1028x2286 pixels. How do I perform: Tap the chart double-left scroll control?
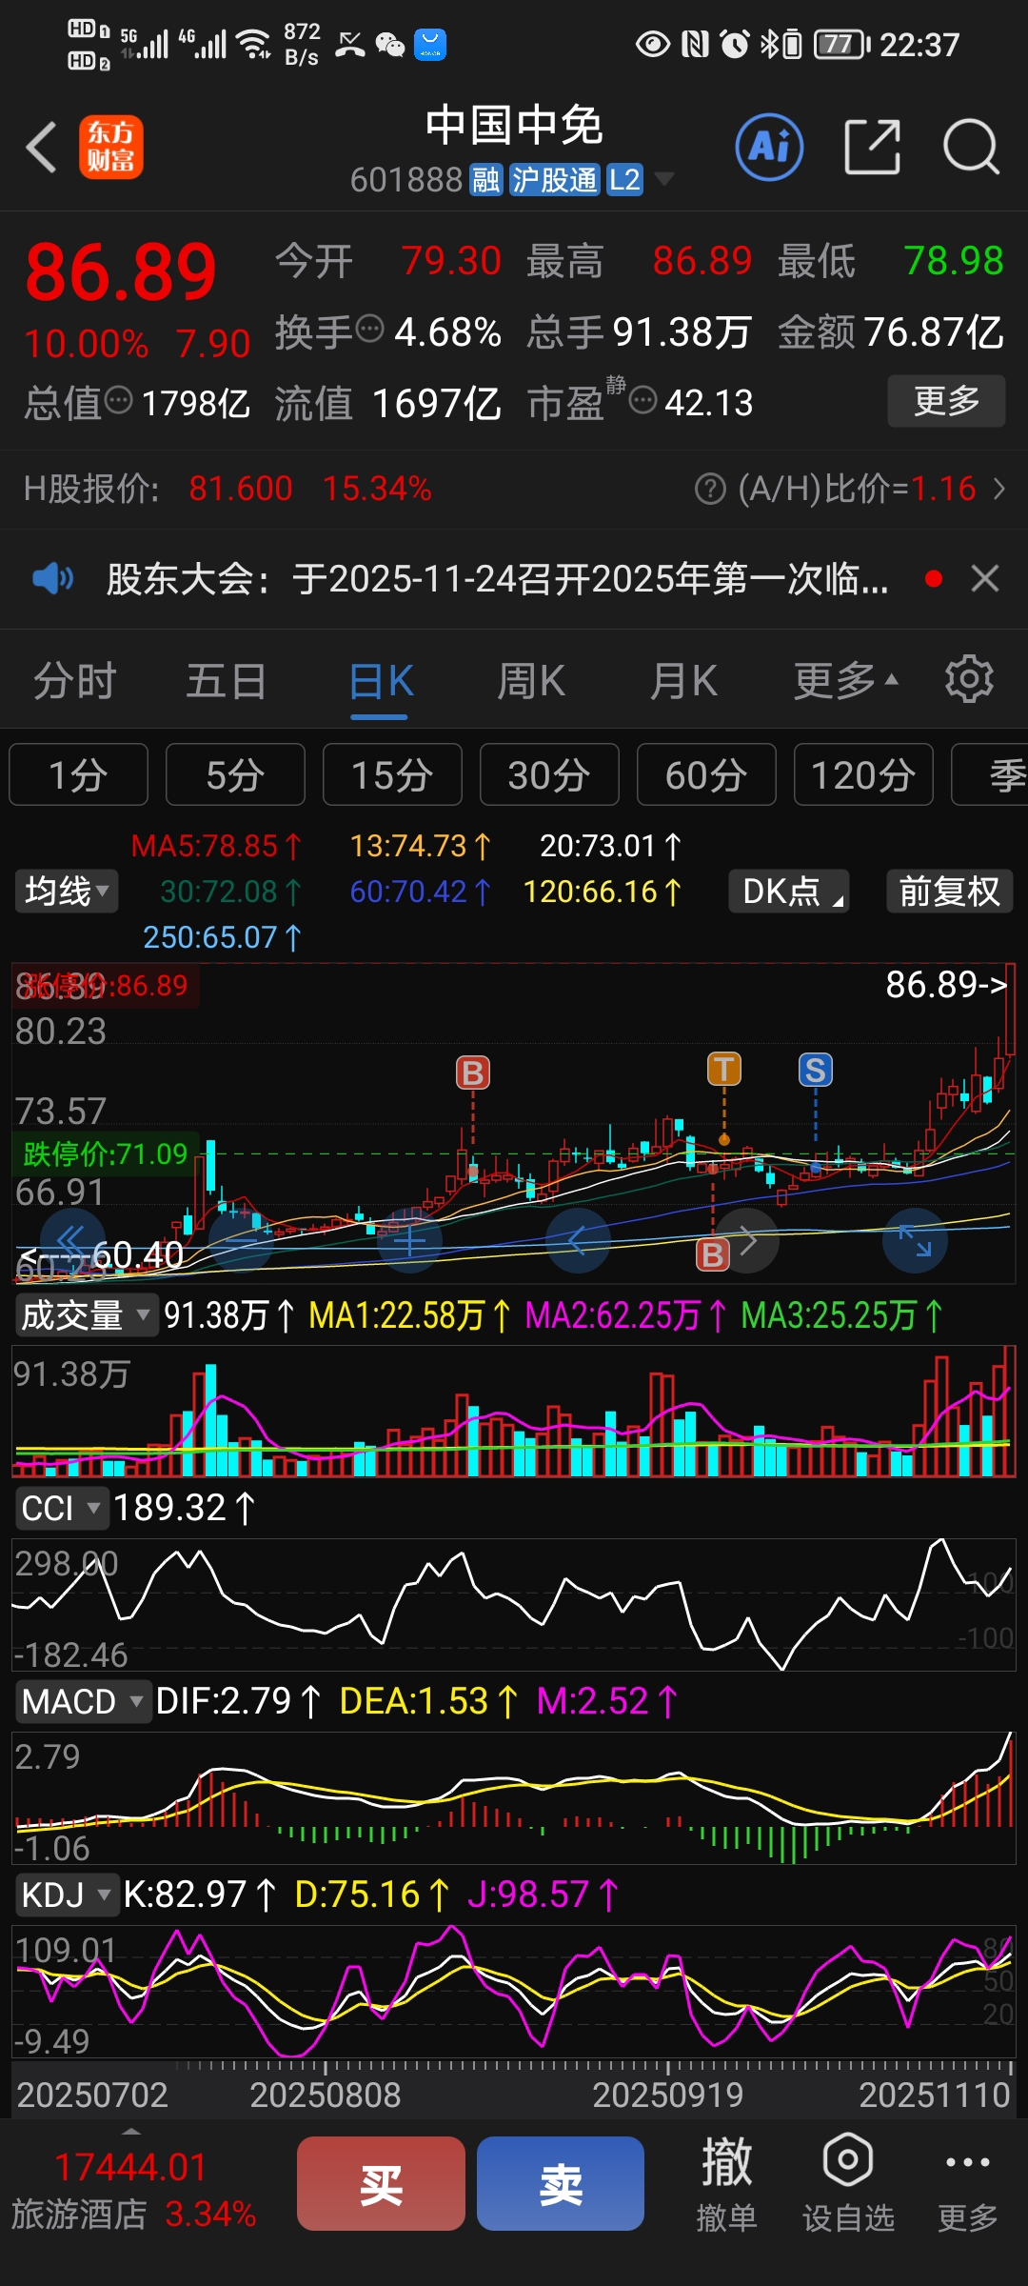click(x=73, y=1240)
